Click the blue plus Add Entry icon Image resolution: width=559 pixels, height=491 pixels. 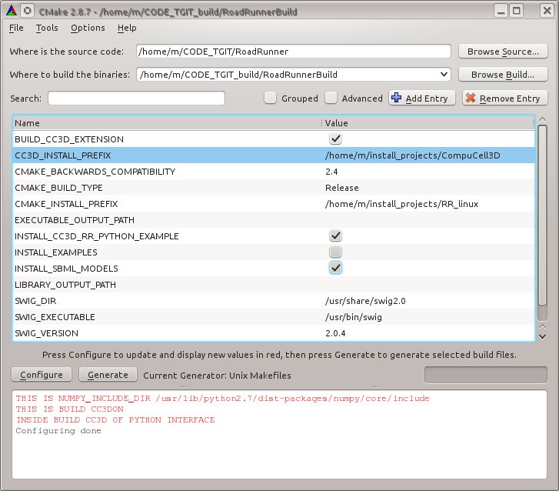point(397,98)
